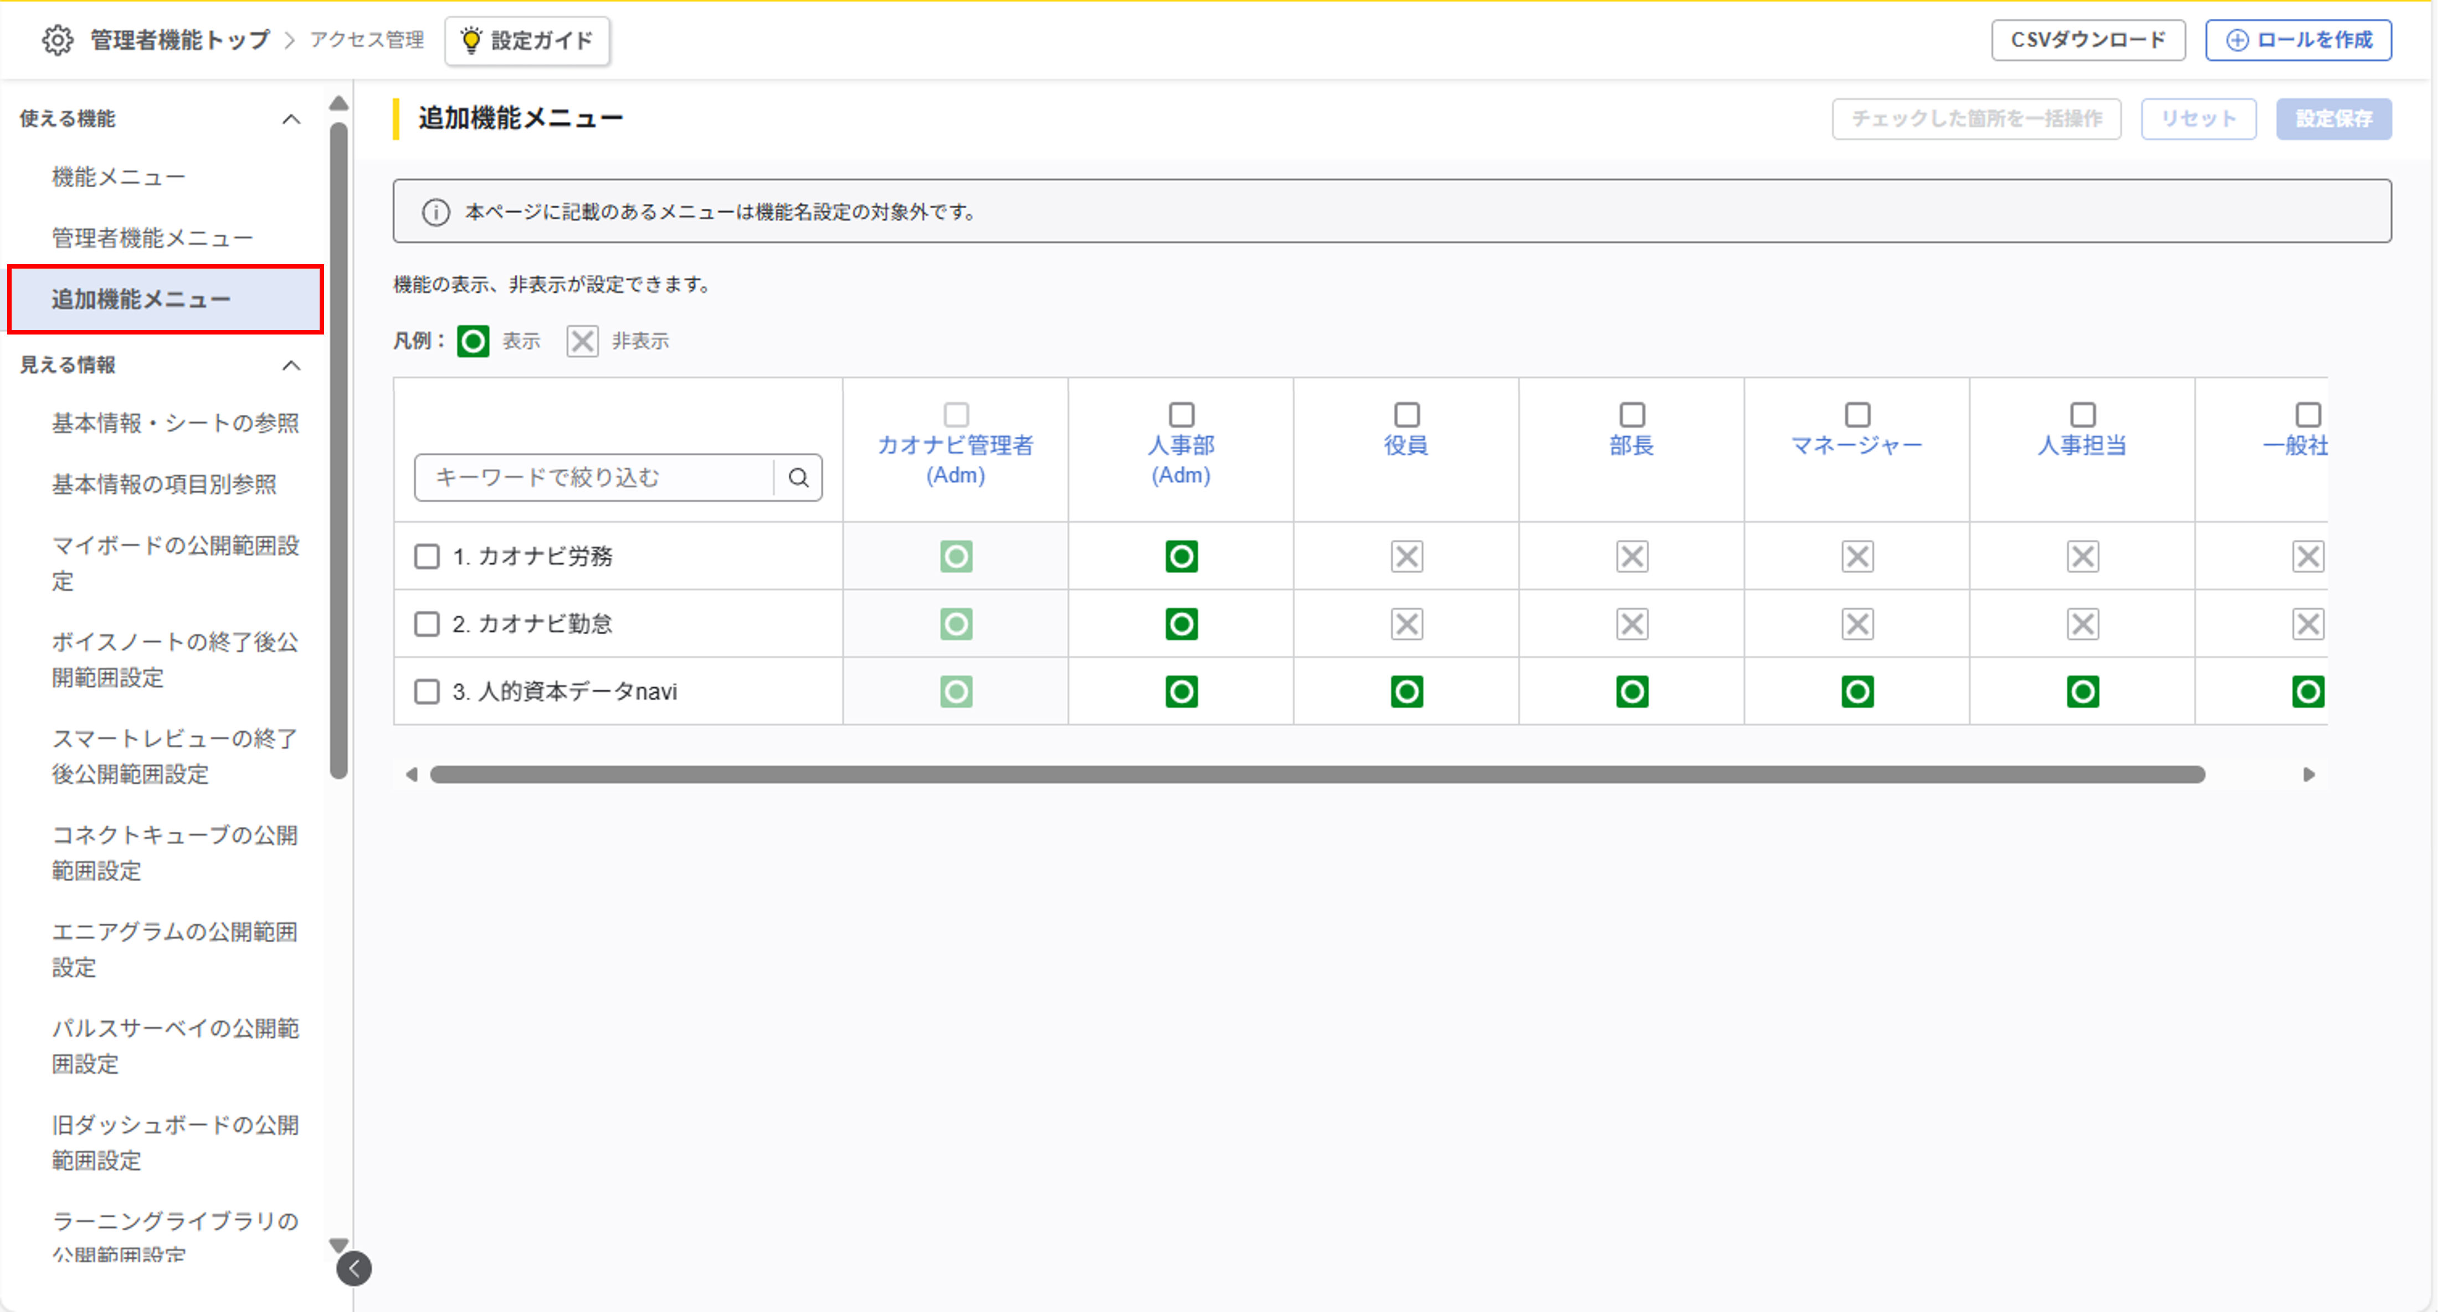This screenshot has height=1312, width=2453.
Task: Open 機能メニュー in the sidebar
Action: click(118, 177)
